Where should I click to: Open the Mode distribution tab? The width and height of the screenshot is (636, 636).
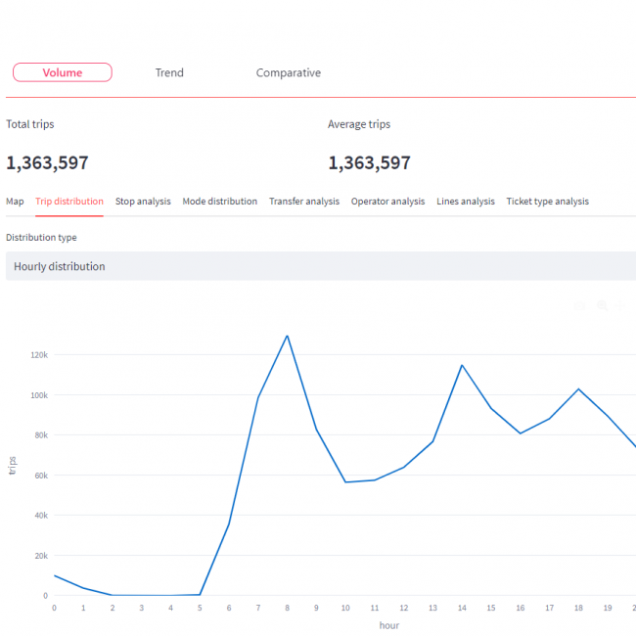pos(220,202)
